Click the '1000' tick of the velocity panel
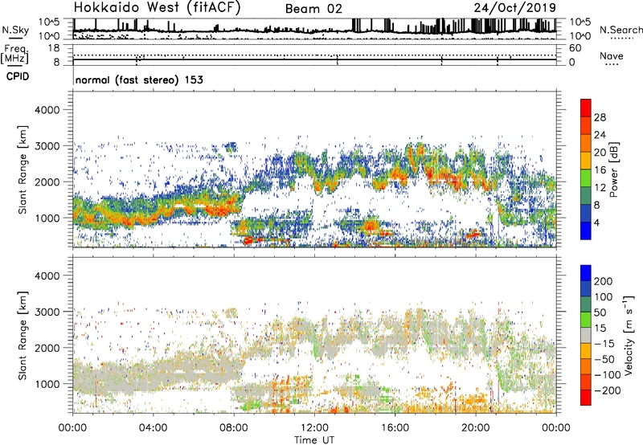The image size is (643, 445). 47,384
